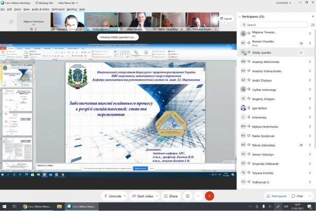The image size is (316, 211).
Task: Open the View menu
Action: [26, 9]
